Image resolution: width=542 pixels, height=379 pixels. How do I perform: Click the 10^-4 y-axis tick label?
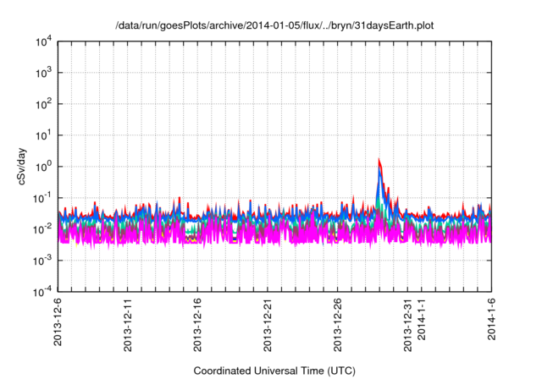[x=41, y=292]
